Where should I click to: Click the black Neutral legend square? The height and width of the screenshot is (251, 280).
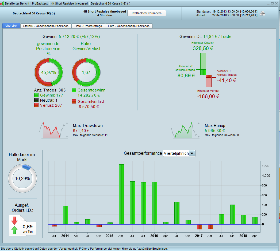click(36, 100)
